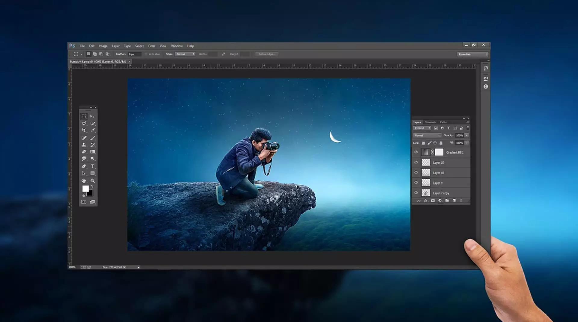
Task: Reset default foreground and background colors
Action: 83,195
